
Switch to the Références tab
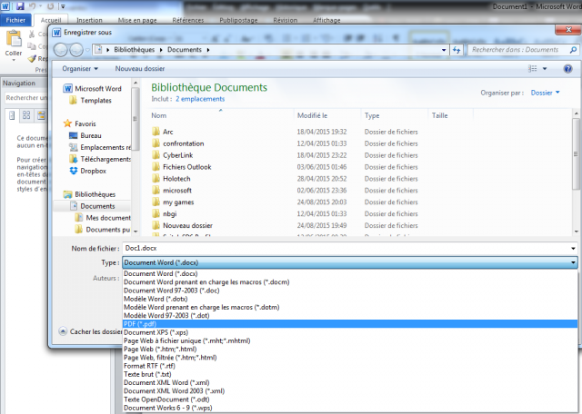[x=188, y=20]
